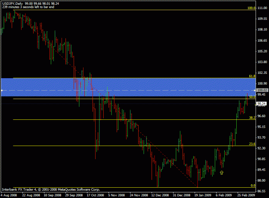Select the 61.8 Fibonacci level label
This screenshot has height=198, width=269.
tap(252, 76)
